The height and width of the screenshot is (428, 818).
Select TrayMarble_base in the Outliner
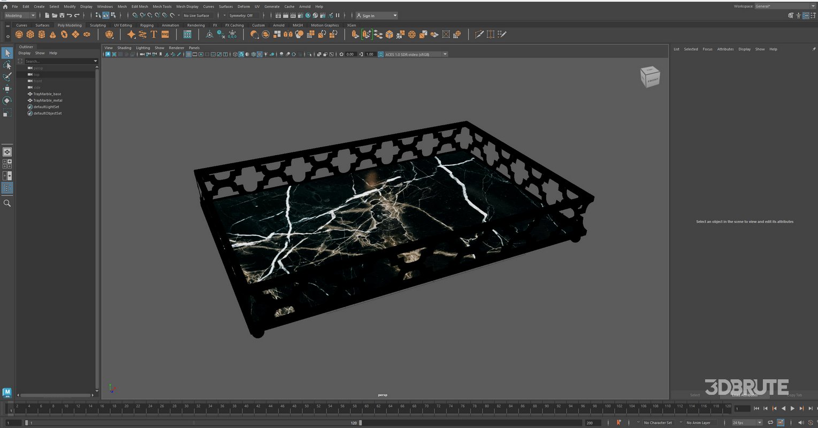47,94
